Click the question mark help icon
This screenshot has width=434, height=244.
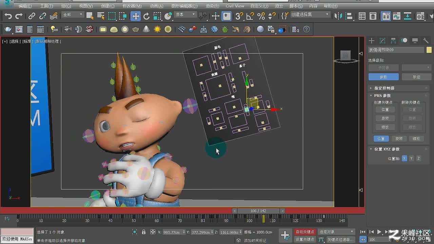[307, 29]
